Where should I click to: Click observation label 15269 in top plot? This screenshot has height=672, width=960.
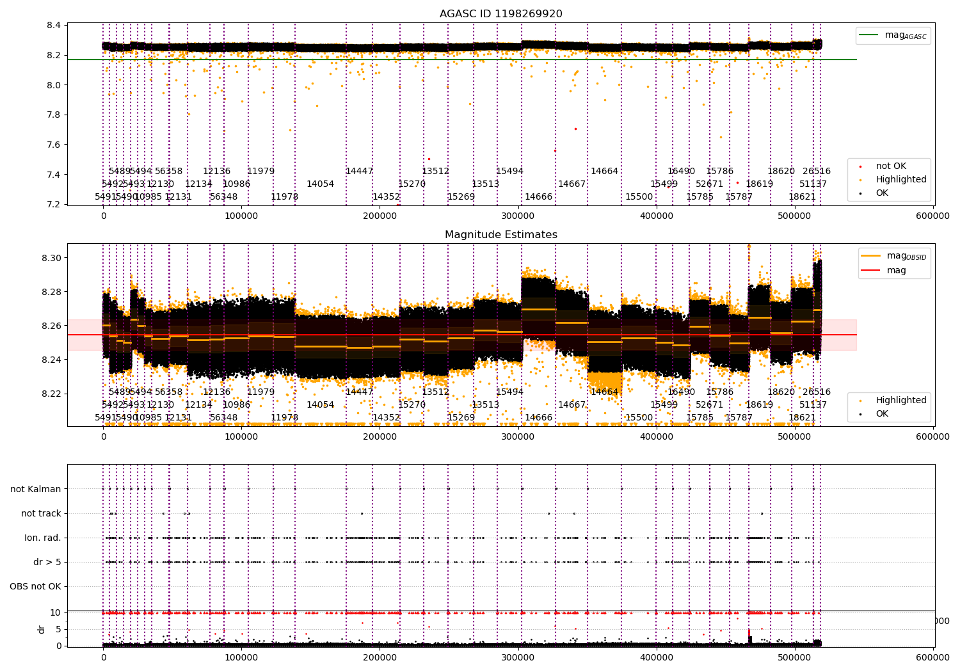tap(461, 197)
